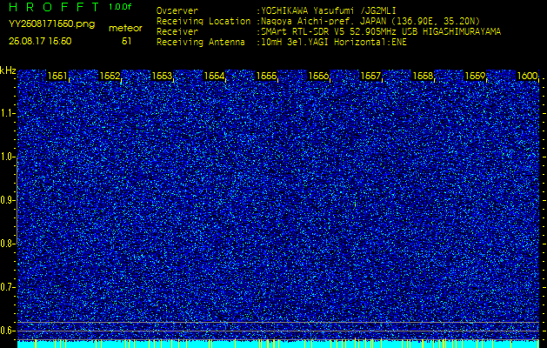
Task: Click the 0.7 frequency axis label
Action: [x=7, y=287]
